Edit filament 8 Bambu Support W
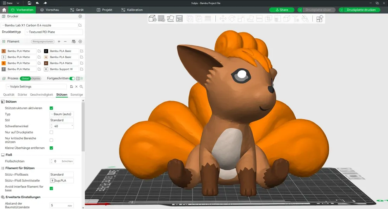388x209 pixels. point(81,69)
